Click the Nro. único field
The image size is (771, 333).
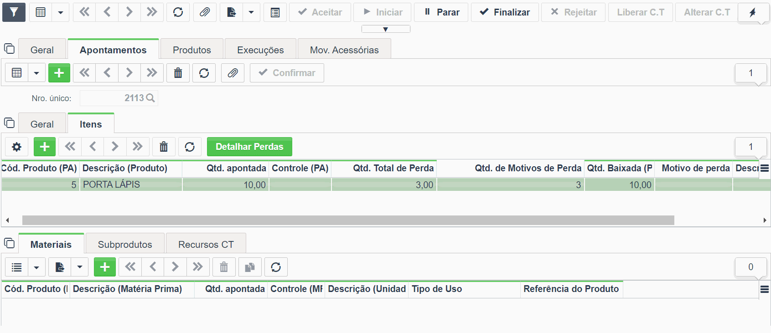coord(119,98)
